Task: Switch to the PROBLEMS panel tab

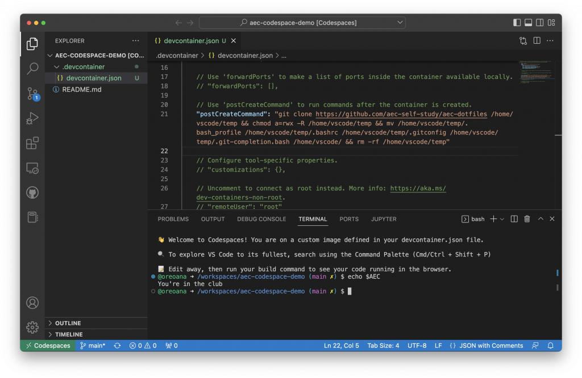Action: (173, 219)
